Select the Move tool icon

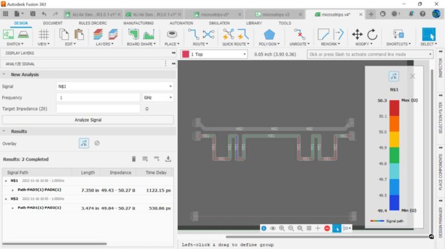click(358, 35)
